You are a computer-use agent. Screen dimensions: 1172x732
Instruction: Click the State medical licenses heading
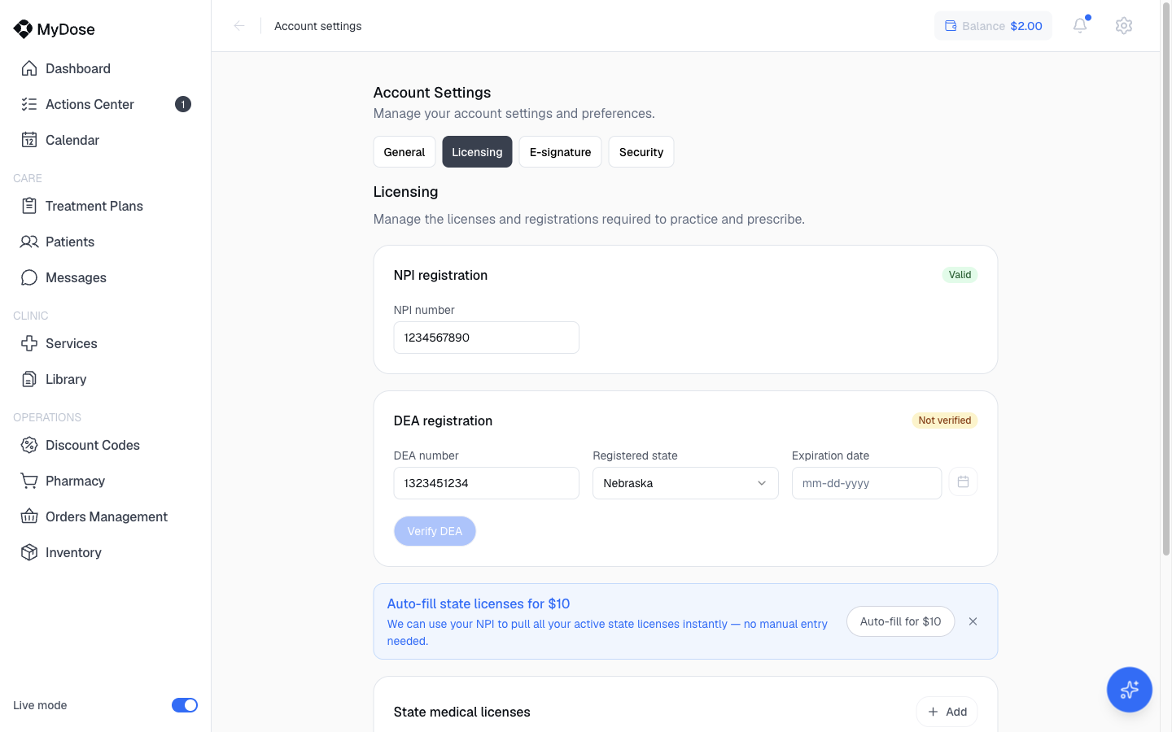[x=461, y=712]
